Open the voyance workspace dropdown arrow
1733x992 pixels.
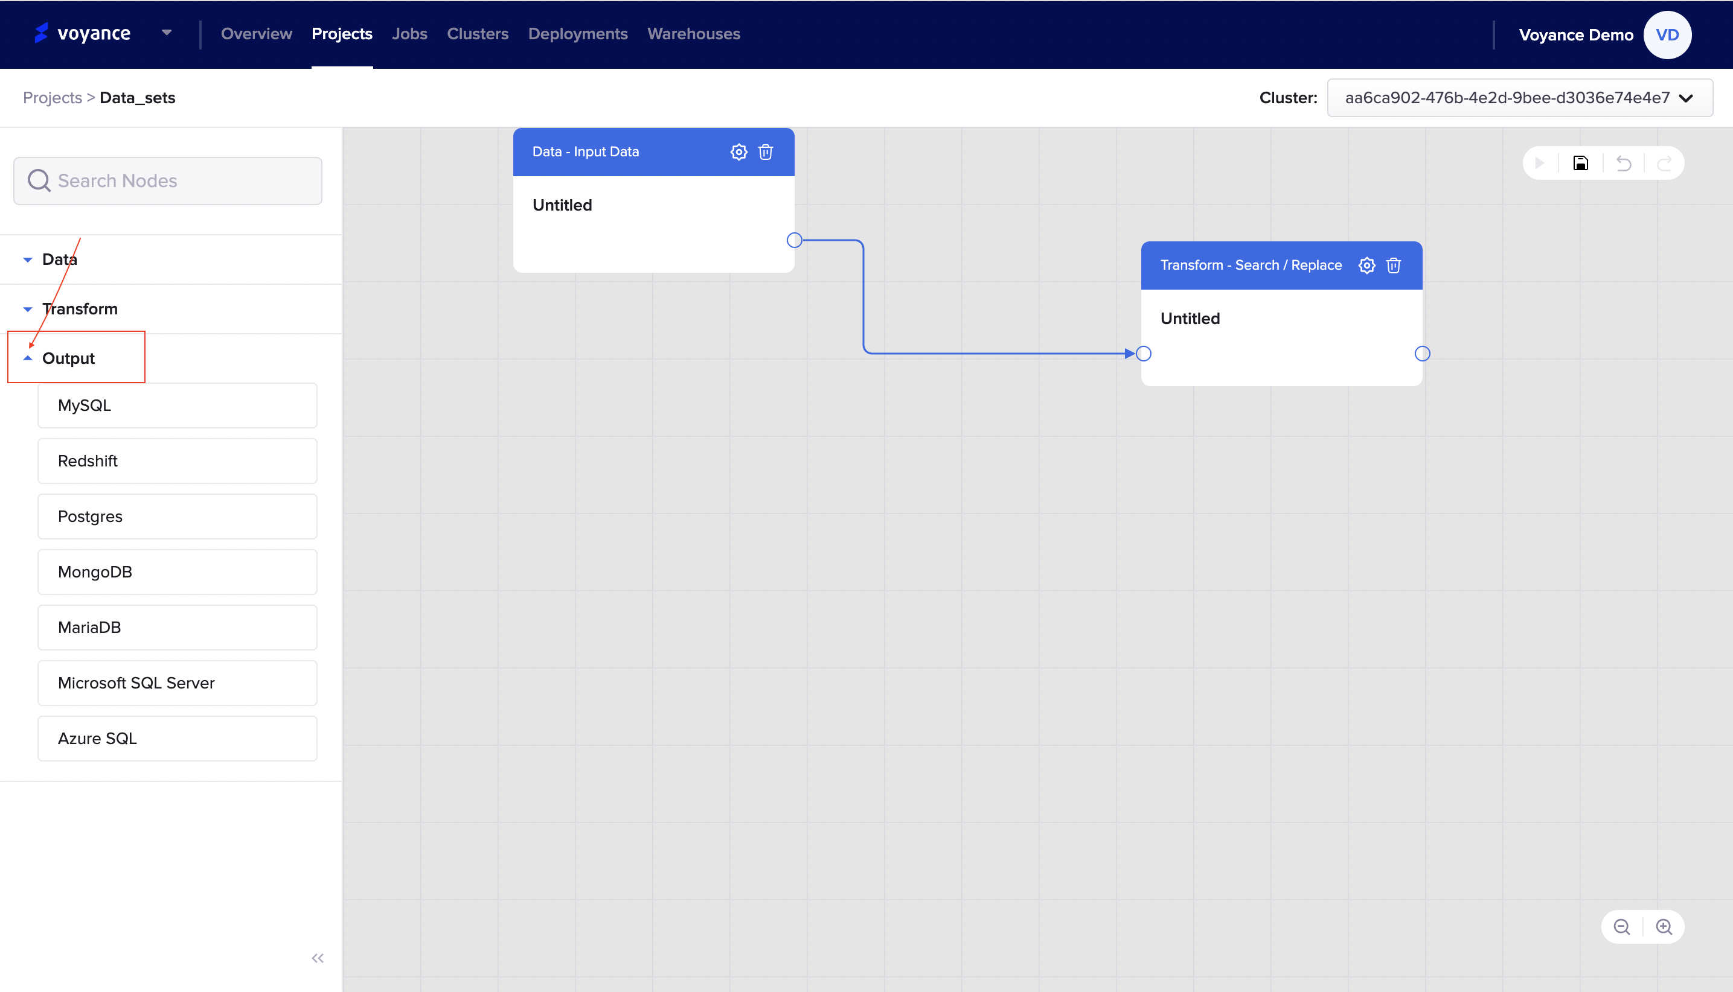(x=166, y=33)
